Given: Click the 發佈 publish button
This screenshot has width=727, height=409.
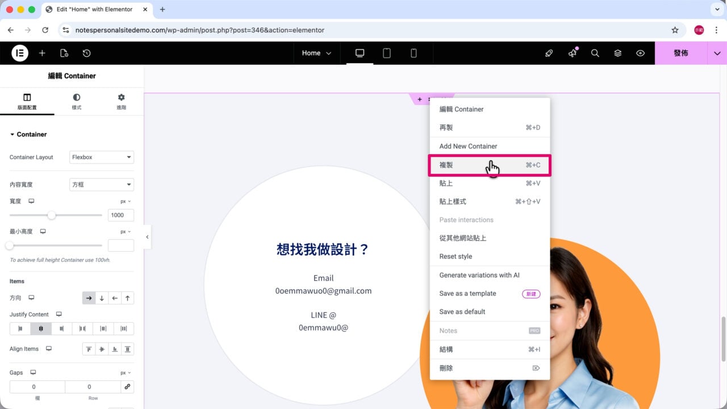Looking at the screenshot, I should 680,53.
